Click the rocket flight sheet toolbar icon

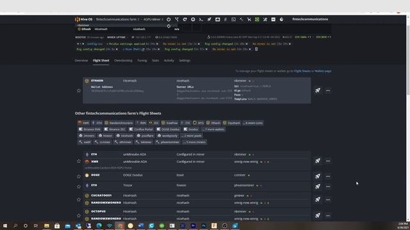209,19
